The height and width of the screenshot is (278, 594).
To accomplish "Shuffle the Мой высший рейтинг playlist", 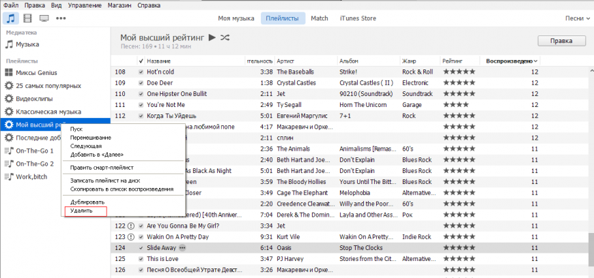I will (x=225, y=37).
